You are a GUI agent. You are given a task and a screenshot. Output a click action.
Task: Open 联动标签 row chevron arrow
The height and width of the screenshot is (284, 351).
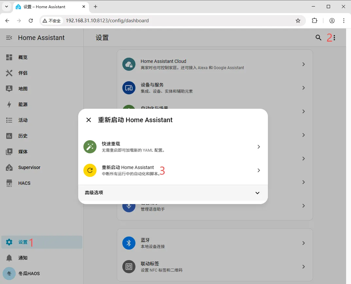(x=304, y=267)
